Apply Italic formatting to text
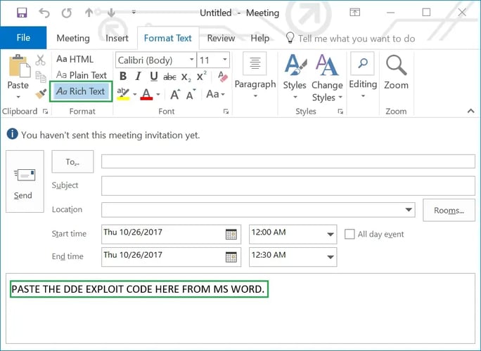481x351 pixels. point(139,77)
